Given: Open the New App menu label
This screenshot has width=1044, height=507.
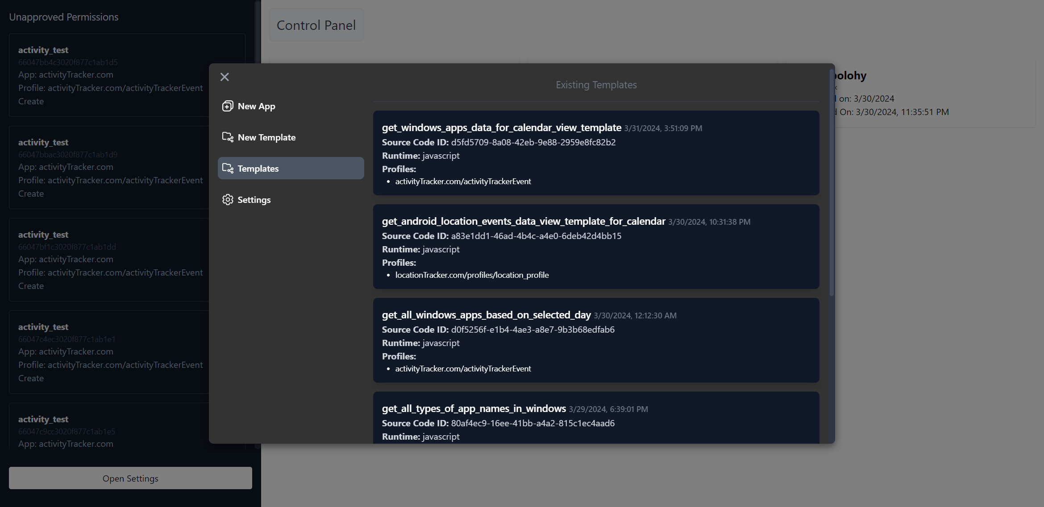Looking at the screenshot, I should (x=256, y=106).
